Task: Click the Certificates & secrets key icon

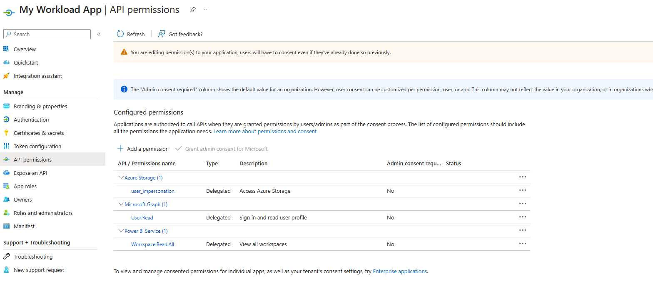Action: (x=6, y=133)
